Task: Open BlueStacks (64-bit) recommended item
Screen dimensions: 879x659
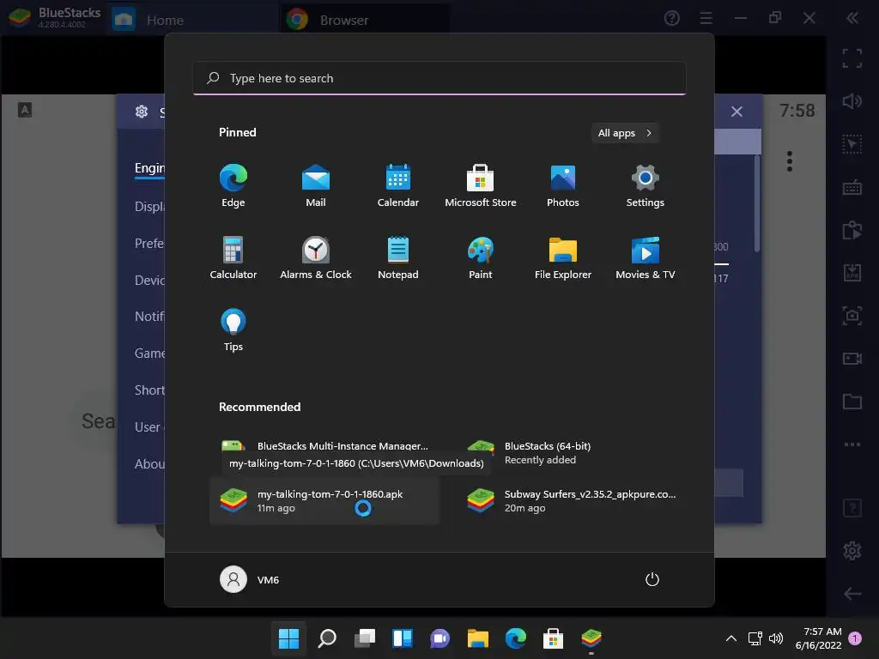Action: click(x=572, y=453)
